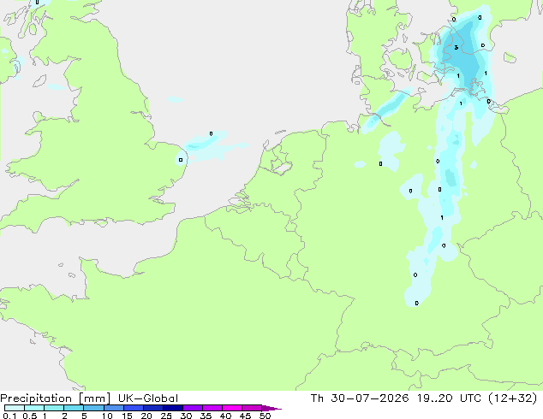
Task: Click the legend label "0.1"
Action: pos(9,416)
